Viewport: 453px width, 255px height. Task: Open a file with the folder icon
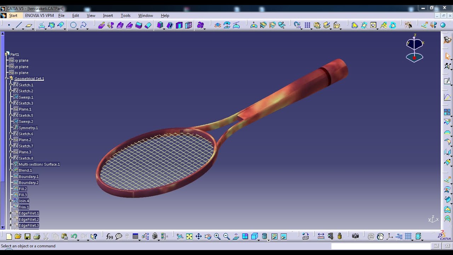[x=18, y=237]
